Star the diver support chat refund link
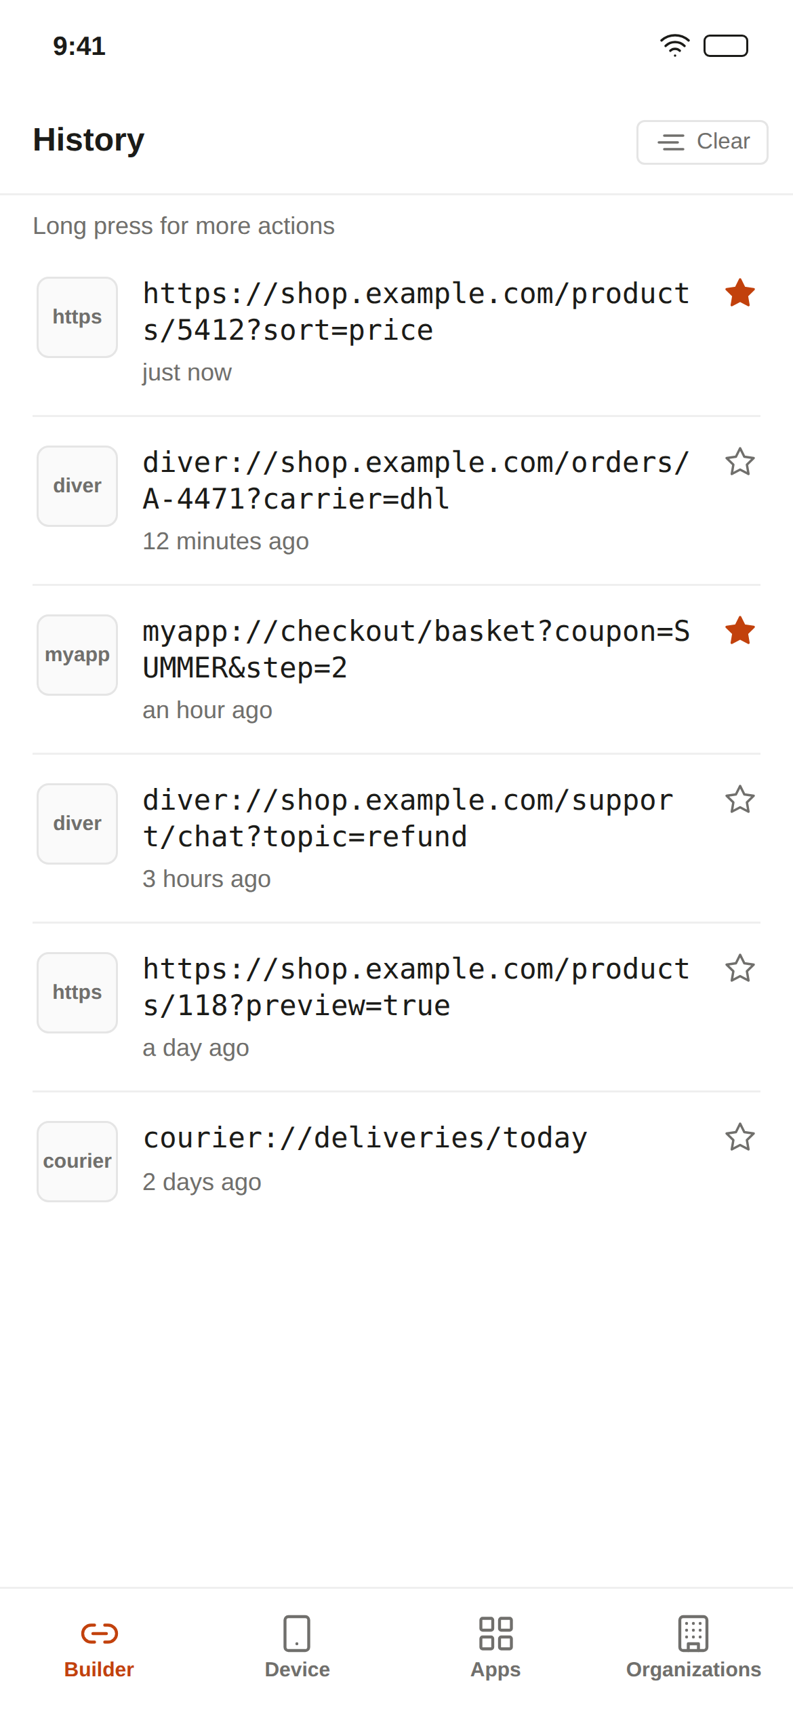This screenshot has width=793, height=1717. (x=739, y=800)
